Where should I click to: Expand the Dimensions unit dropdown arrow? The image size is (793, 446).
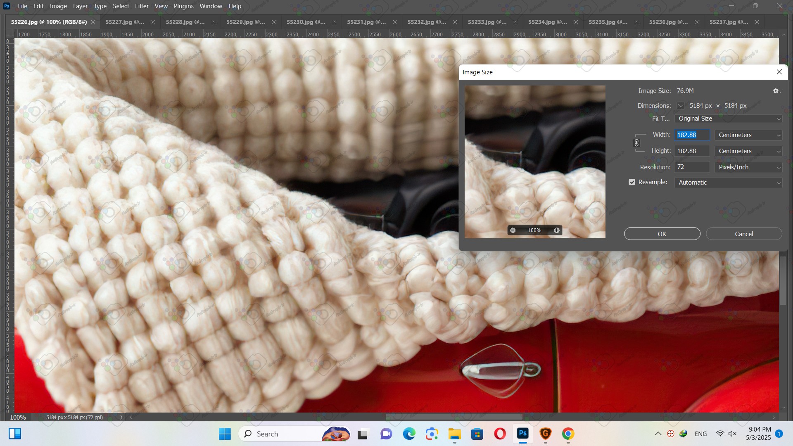[x=681, y=106]
